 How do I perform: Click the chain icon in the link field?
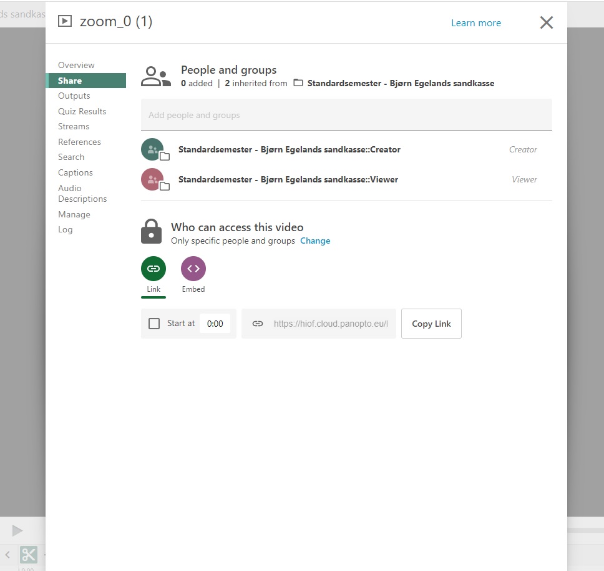pos(258,324)
